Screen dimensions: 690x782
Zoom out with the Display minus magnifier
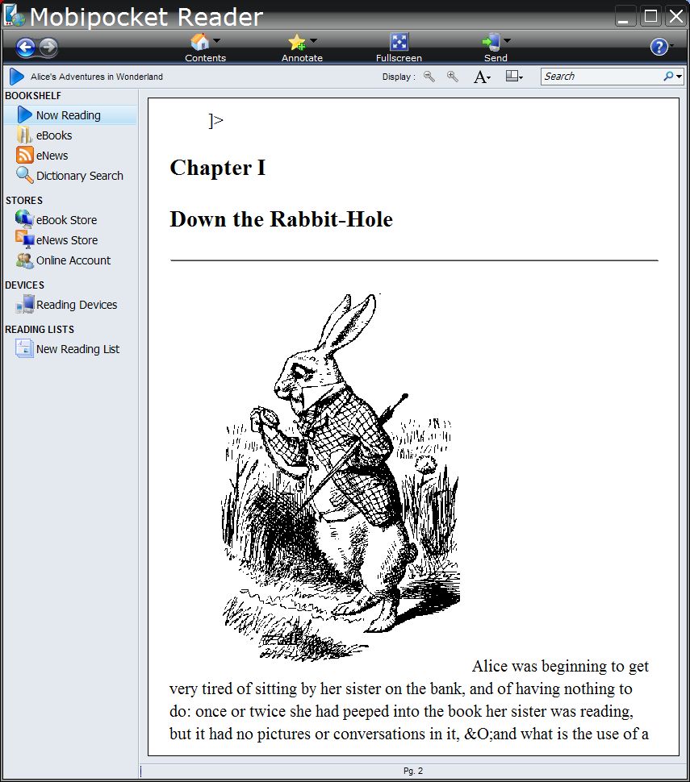429,77
